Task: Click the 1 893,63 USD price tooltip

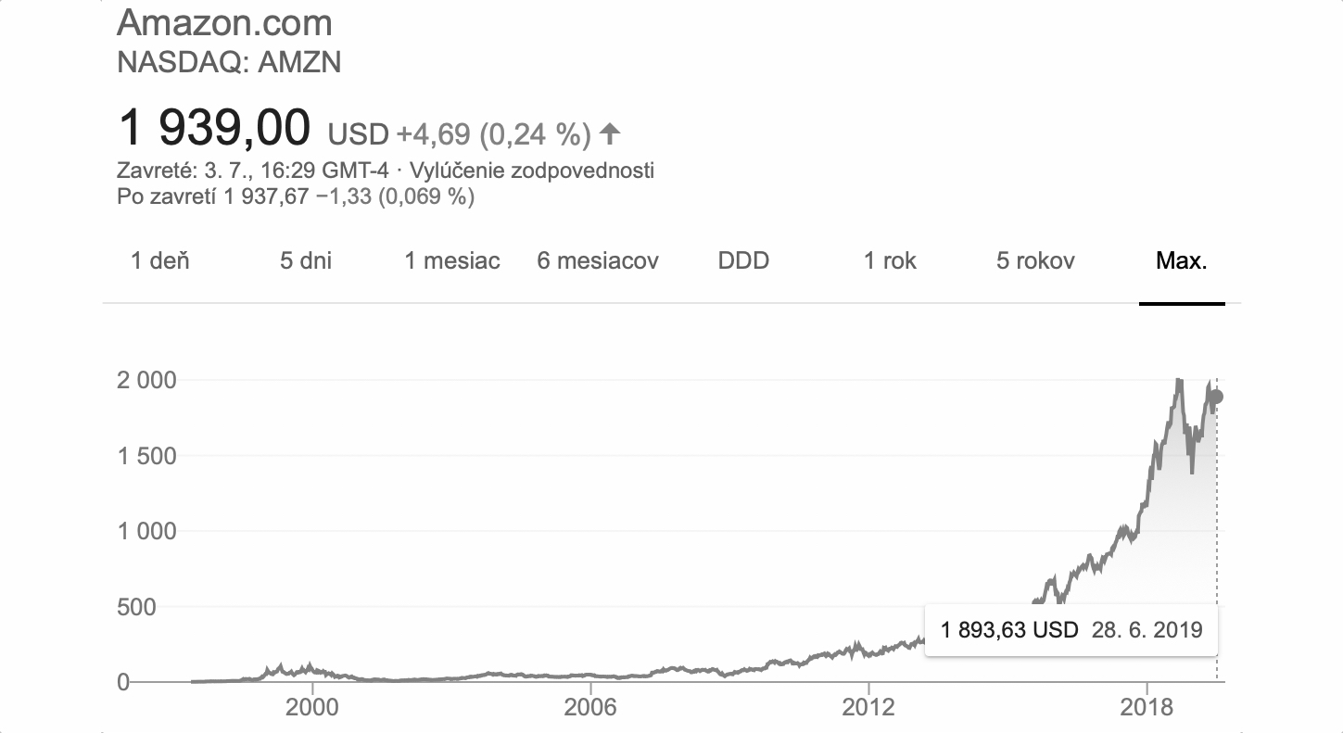Action: [x=1071, y=631]
